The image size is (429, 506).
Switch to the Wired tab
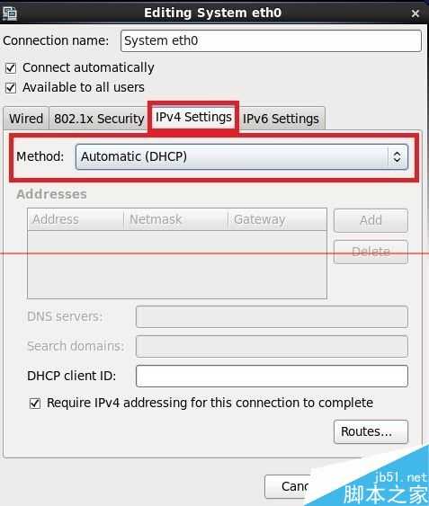click(x=26, y=119)
